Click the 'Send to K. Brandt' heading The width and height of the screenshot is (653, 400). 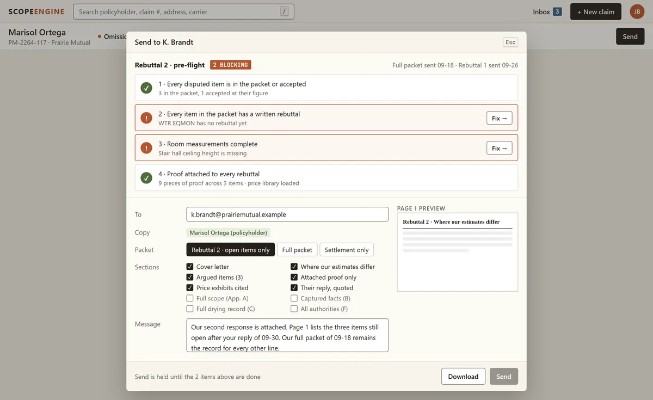(164, 42)
